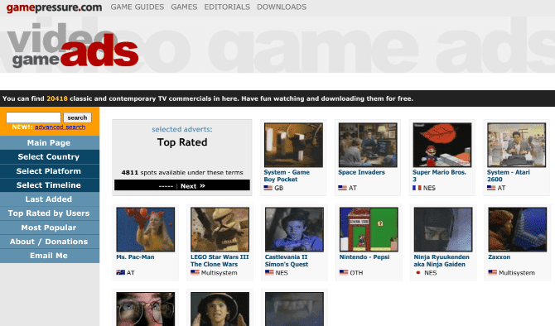
Task: Open the Zaxxon ad thumbnail
Action: pos(518,229)
